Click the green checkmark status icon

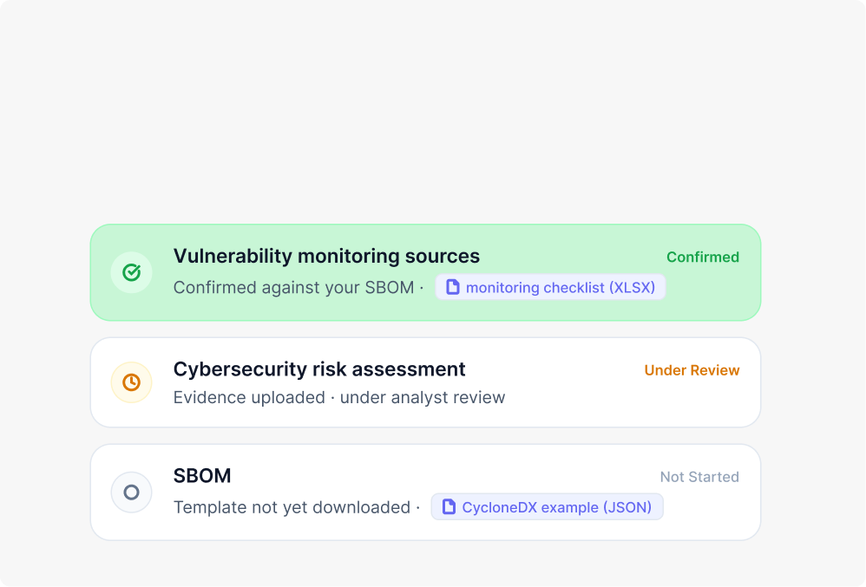pos(131,272)
